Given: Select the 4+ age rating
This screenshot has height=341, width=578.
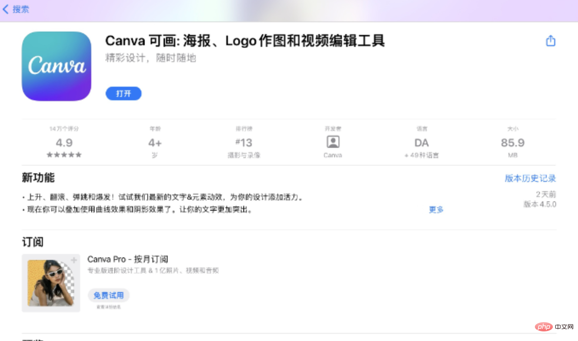Looking at the screenshot, I should [x=155, y=142].
